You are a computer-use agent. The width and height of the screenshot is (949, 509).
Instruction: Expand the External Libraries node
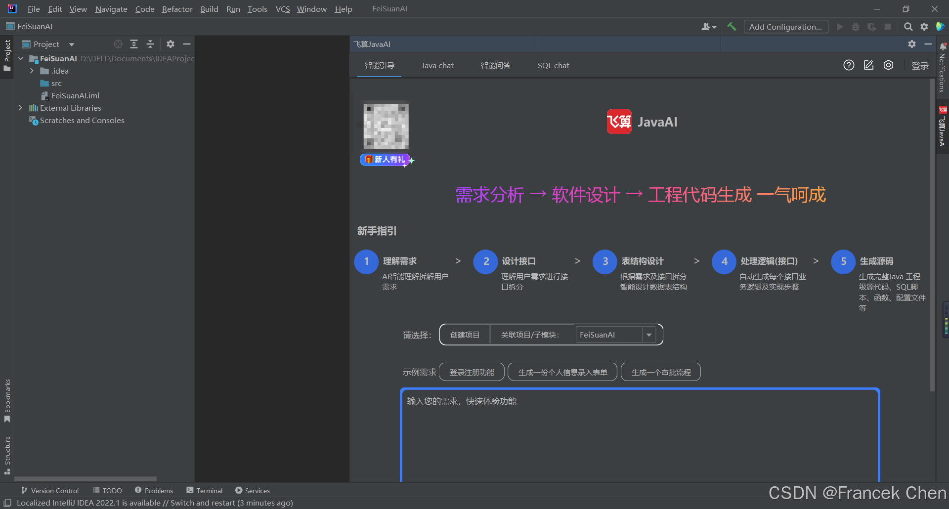pos(20,108)
